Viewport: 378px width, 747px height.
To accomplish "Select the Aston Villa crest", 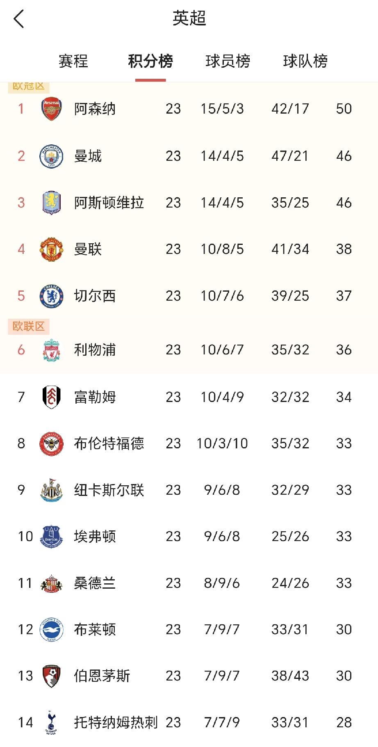I will pos(51,203).
